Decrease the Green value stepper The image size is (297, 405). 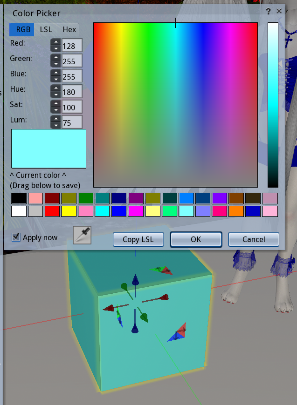point(55,64)
